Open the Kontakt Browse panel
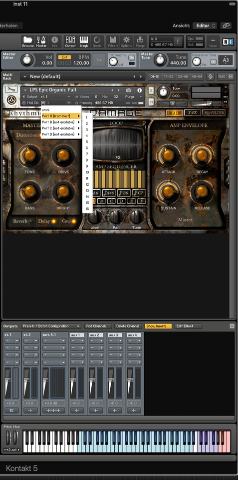This screenshot has height=480, width=238. tap(28, 41)
